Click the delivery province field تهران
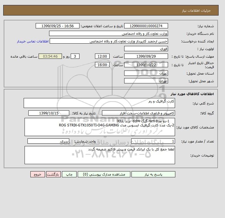 pos(146,73)
